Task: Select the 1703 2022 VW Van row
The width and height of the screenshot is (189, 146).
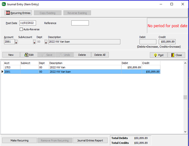Action: click(x=81, y=67)
